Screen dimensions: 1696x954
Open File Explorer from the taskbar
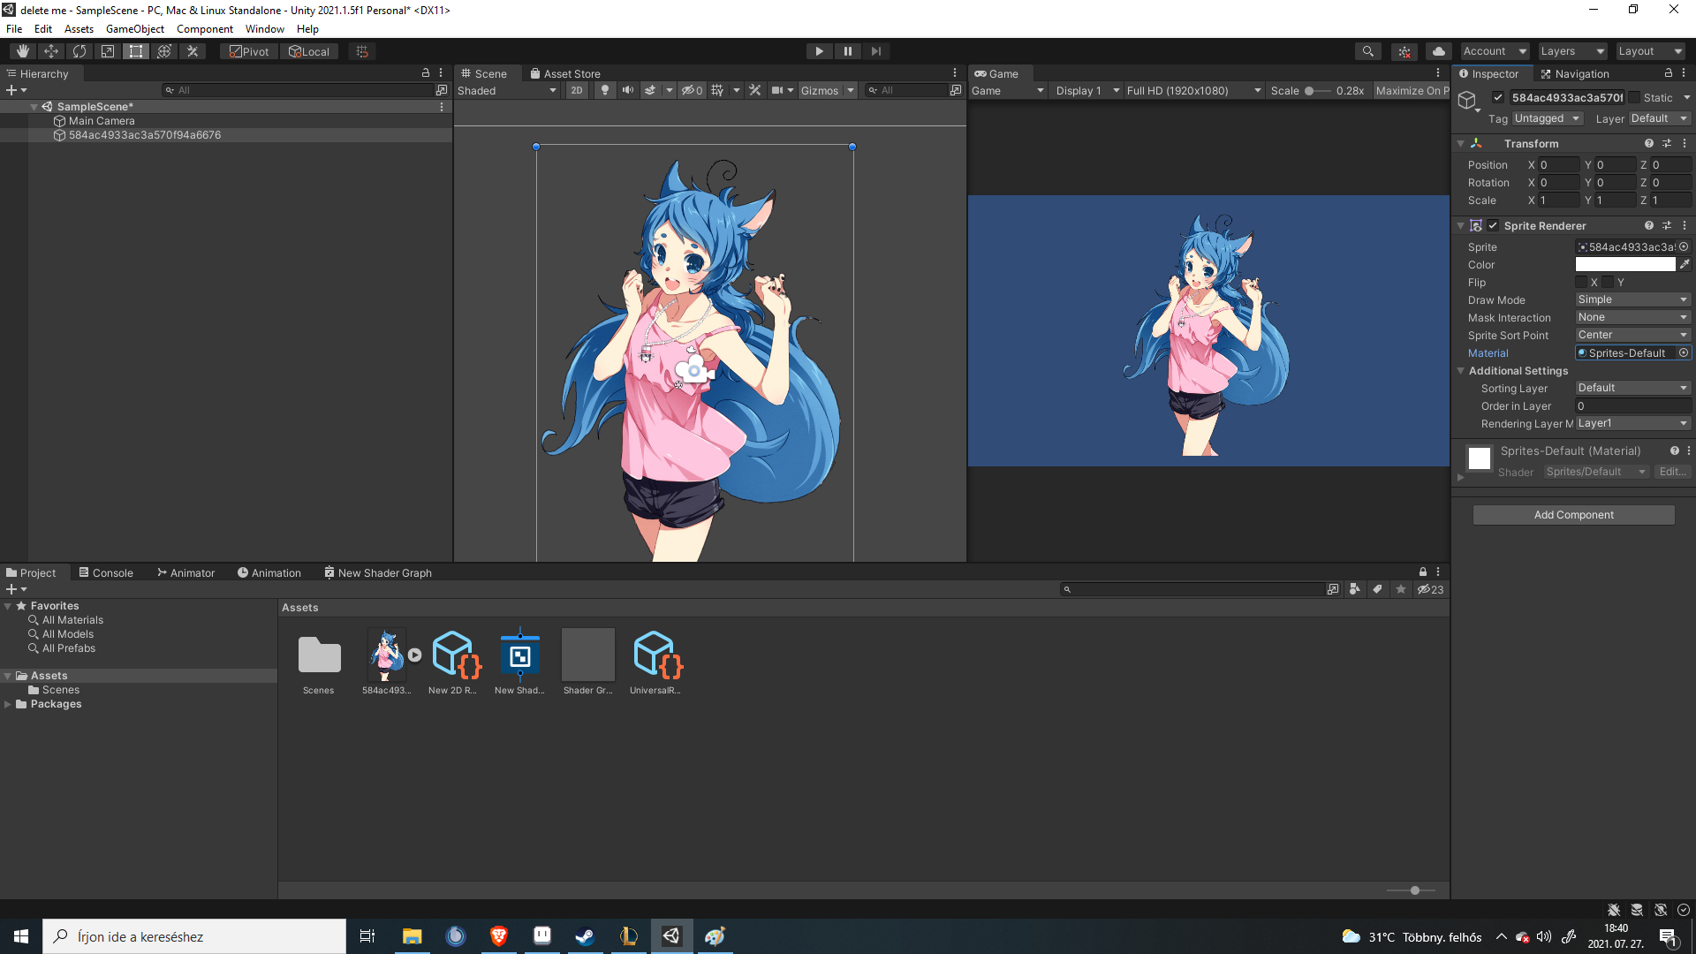click(x=412, y=936)
